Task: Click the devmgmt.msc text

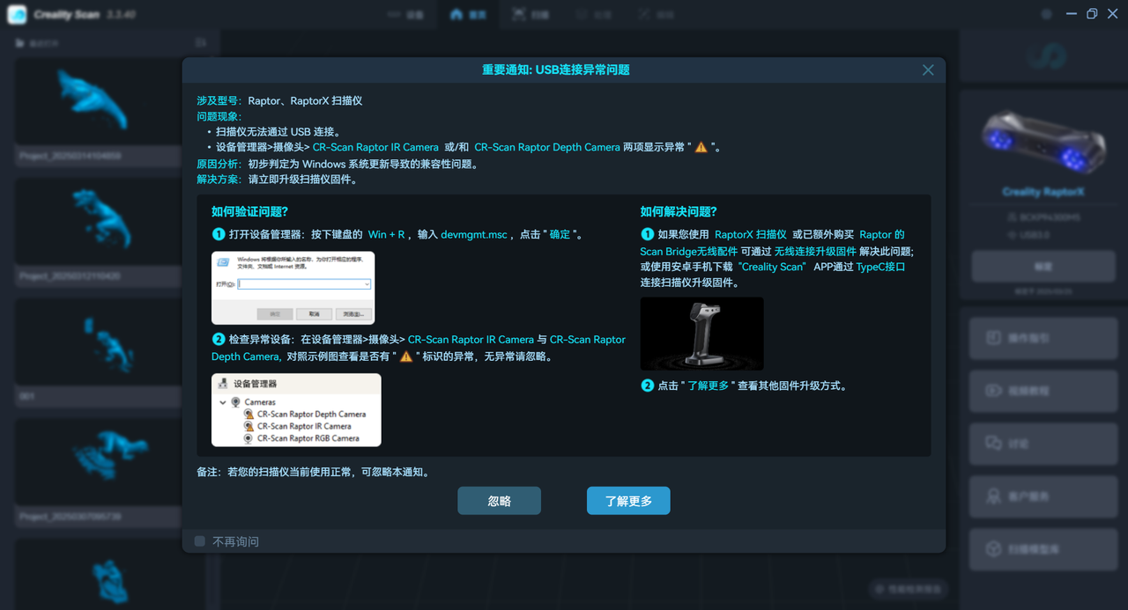Action: (474, 235)
